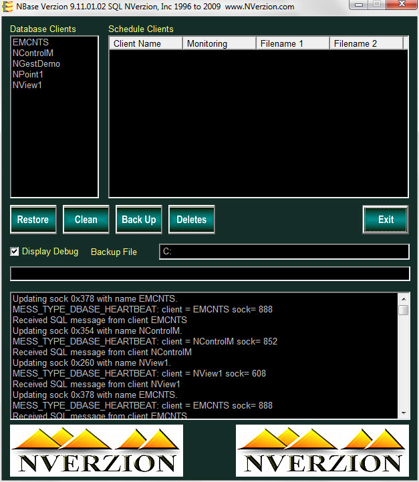This screenshot has width=419, height=482.
Task: Click the debug log scrollbar thumb
Action: (404, 310)
